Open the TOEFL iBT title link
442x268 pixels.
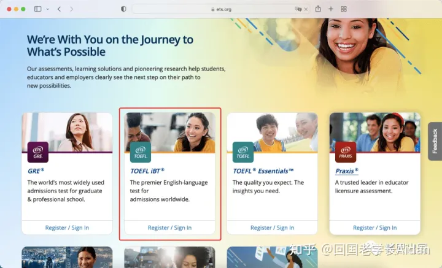click(147, 171)
